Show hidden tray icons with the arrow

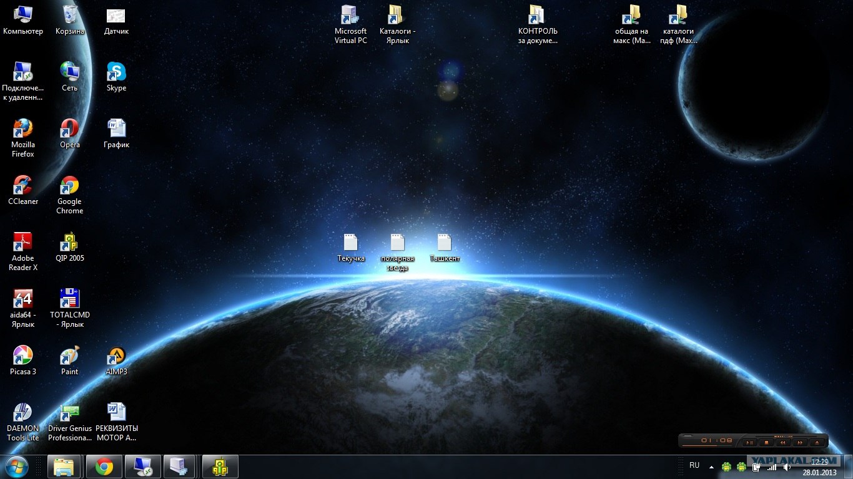[x=711, y=467]
